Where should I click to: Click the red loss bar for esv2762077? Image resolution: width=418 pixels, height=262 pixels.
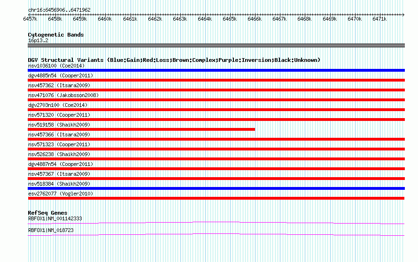[216, 198]
